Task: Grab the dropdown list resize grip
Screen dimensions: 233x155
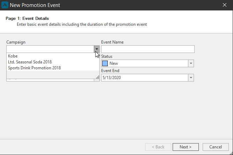Action: tap(98, 77)
